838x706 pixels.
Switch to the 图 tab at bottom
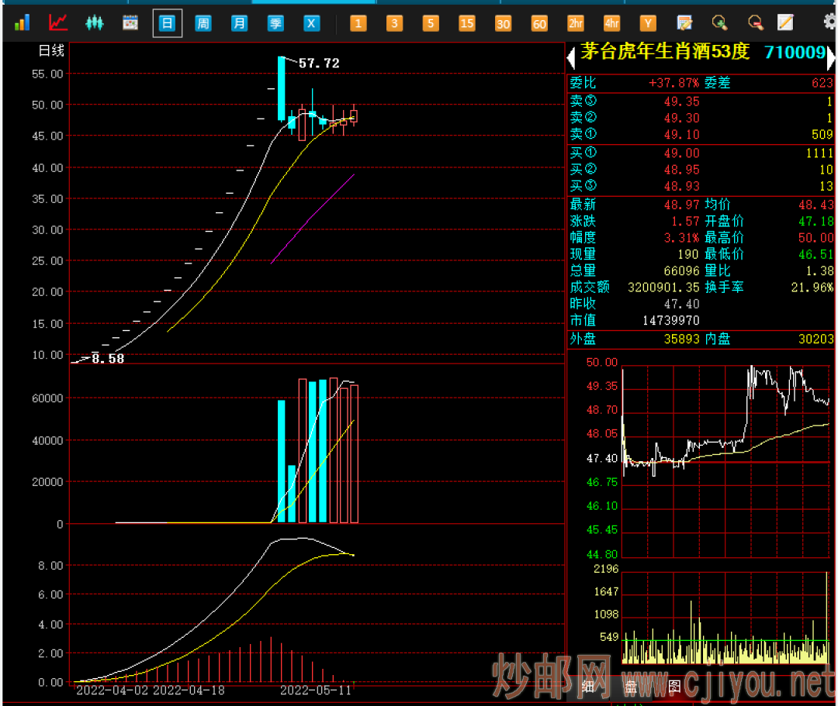point(674,687)
